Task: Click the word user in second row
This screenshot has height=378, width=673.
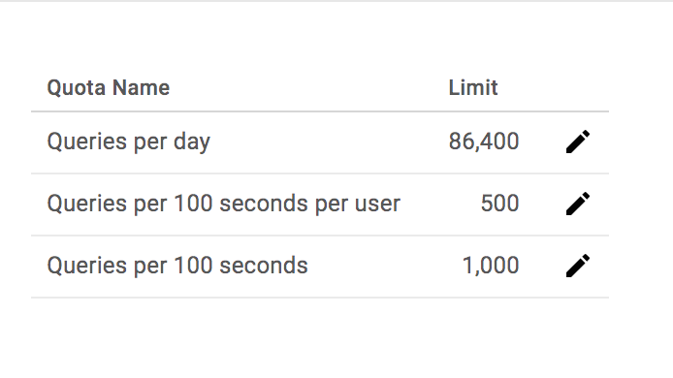Action: tap(377, 205)
